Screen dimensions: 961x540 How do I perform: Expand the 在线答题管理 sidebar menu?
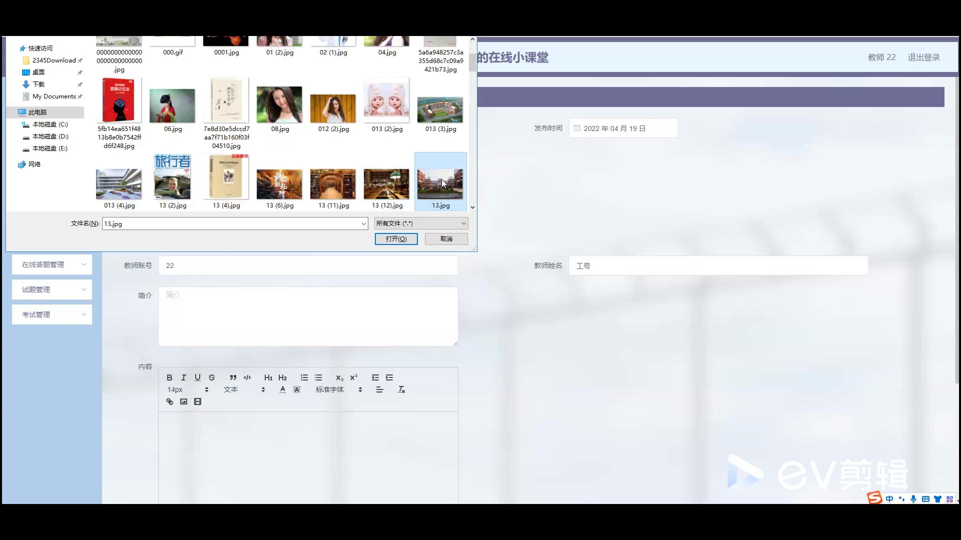coord(52,264)
